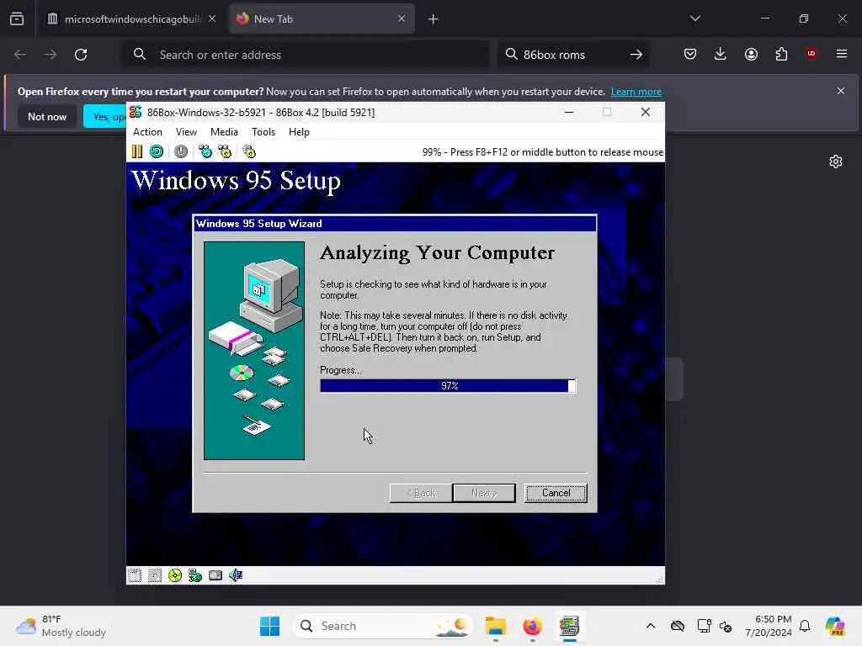Open File Explorer from taskbar
Image resolution: width=862 pixels, height=646 pixels.
pos(495,626)
